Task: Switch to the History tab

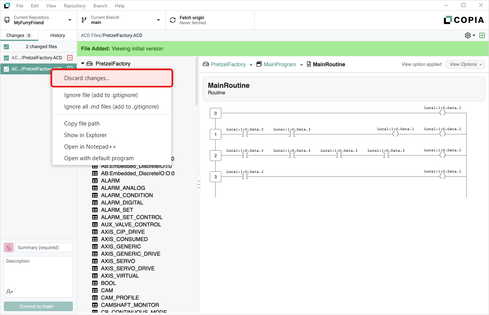Action: (x=57, y=35)
